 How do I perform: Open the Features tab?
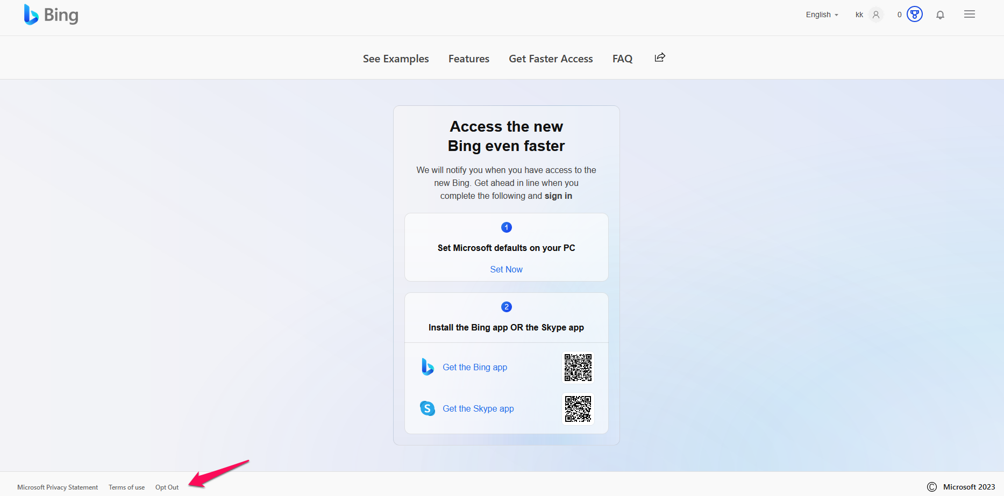(469, 59)
